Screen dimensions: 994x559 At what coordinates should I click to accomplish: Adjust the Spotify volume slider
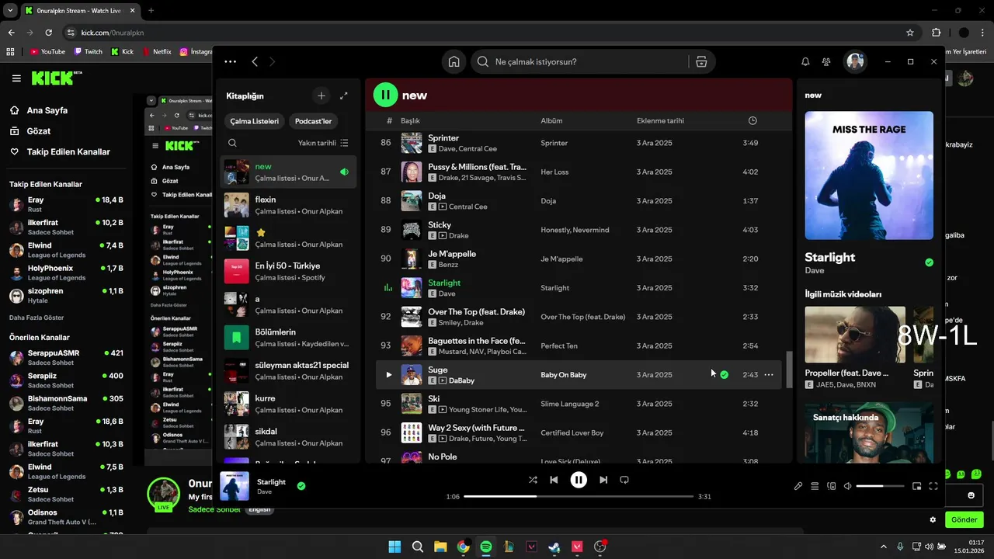point(881,486)
